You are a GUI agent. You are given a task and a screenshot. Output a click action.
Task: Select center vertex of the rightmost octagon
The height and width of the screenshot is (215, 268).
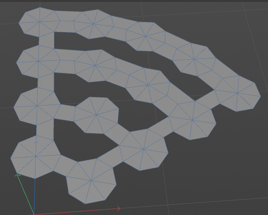238,93
